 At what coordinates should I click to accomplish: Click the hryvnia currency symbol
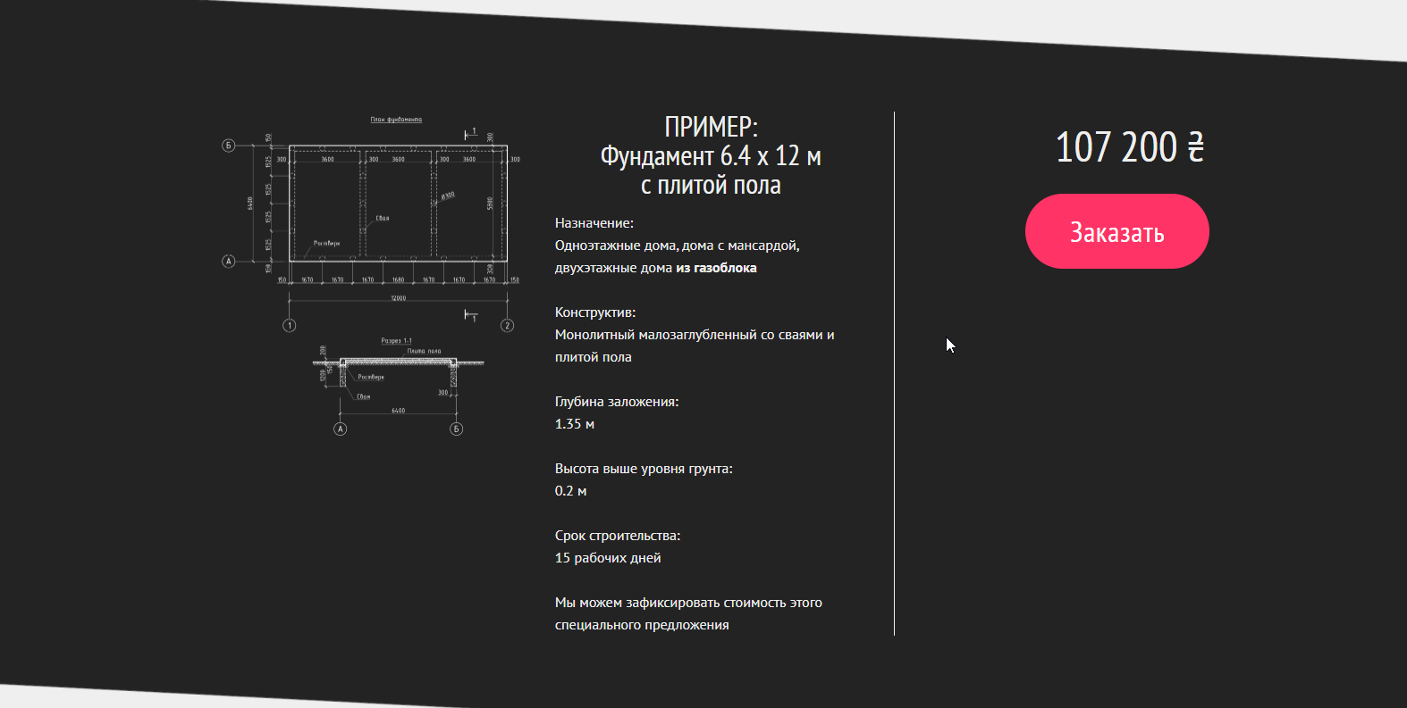pos(1195,147)
